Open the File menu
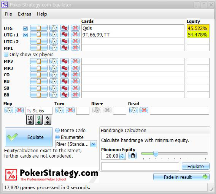The height and width of the screenshot is (194, 216). coord(8,14)
